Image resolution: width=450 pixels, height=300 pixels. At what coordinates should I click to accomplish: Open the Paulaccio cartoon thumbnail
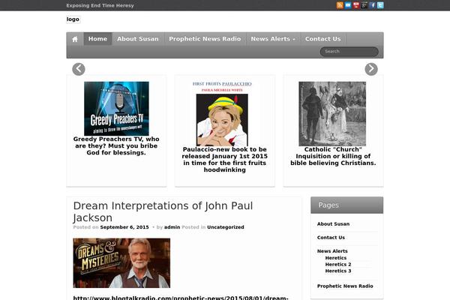[222, 114]
